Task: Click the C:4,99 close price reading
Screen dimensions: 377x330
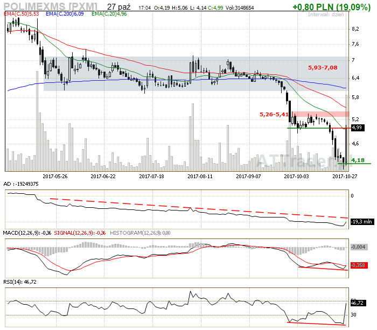Action: point(215,8)
